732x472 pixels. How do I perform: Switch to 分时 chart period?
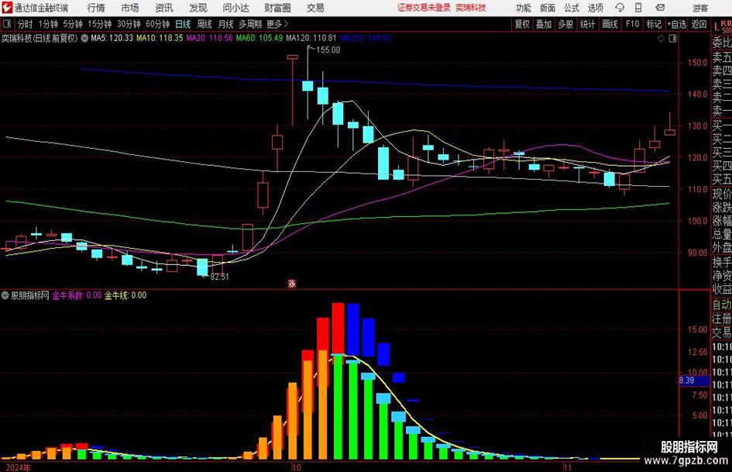click(26, 24)
